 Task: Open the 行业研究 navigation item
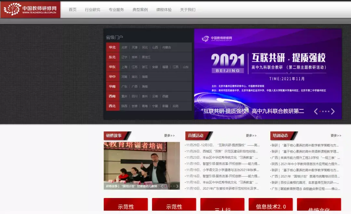tap(92, 10)
